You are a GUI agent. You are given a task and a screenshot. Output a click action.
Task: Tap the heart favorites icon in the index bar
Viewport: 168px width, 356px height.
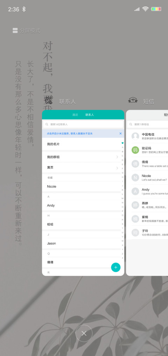pyautogui.click(x=122, y=143)
